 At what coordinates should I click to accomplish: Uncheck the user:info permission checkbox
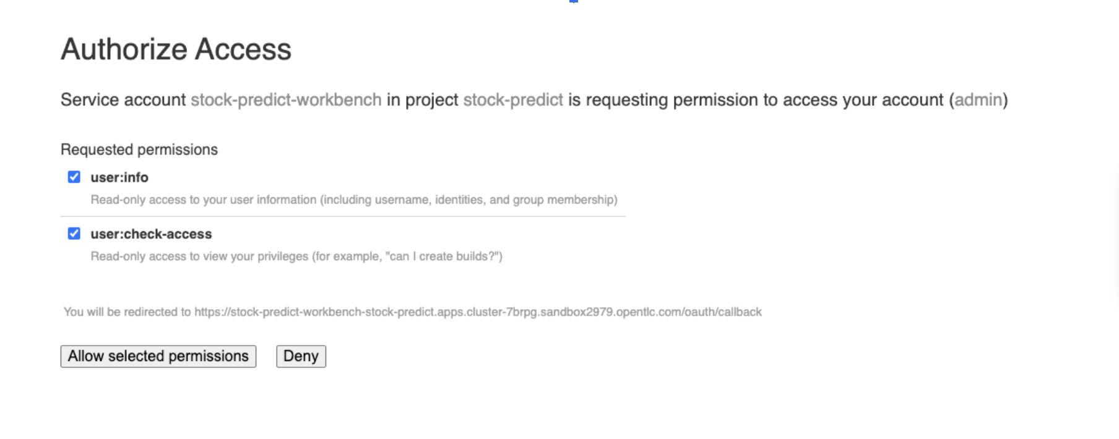[x=74, y=177]
